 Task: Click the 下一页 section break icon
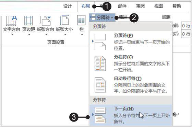(x=100, y=115)
